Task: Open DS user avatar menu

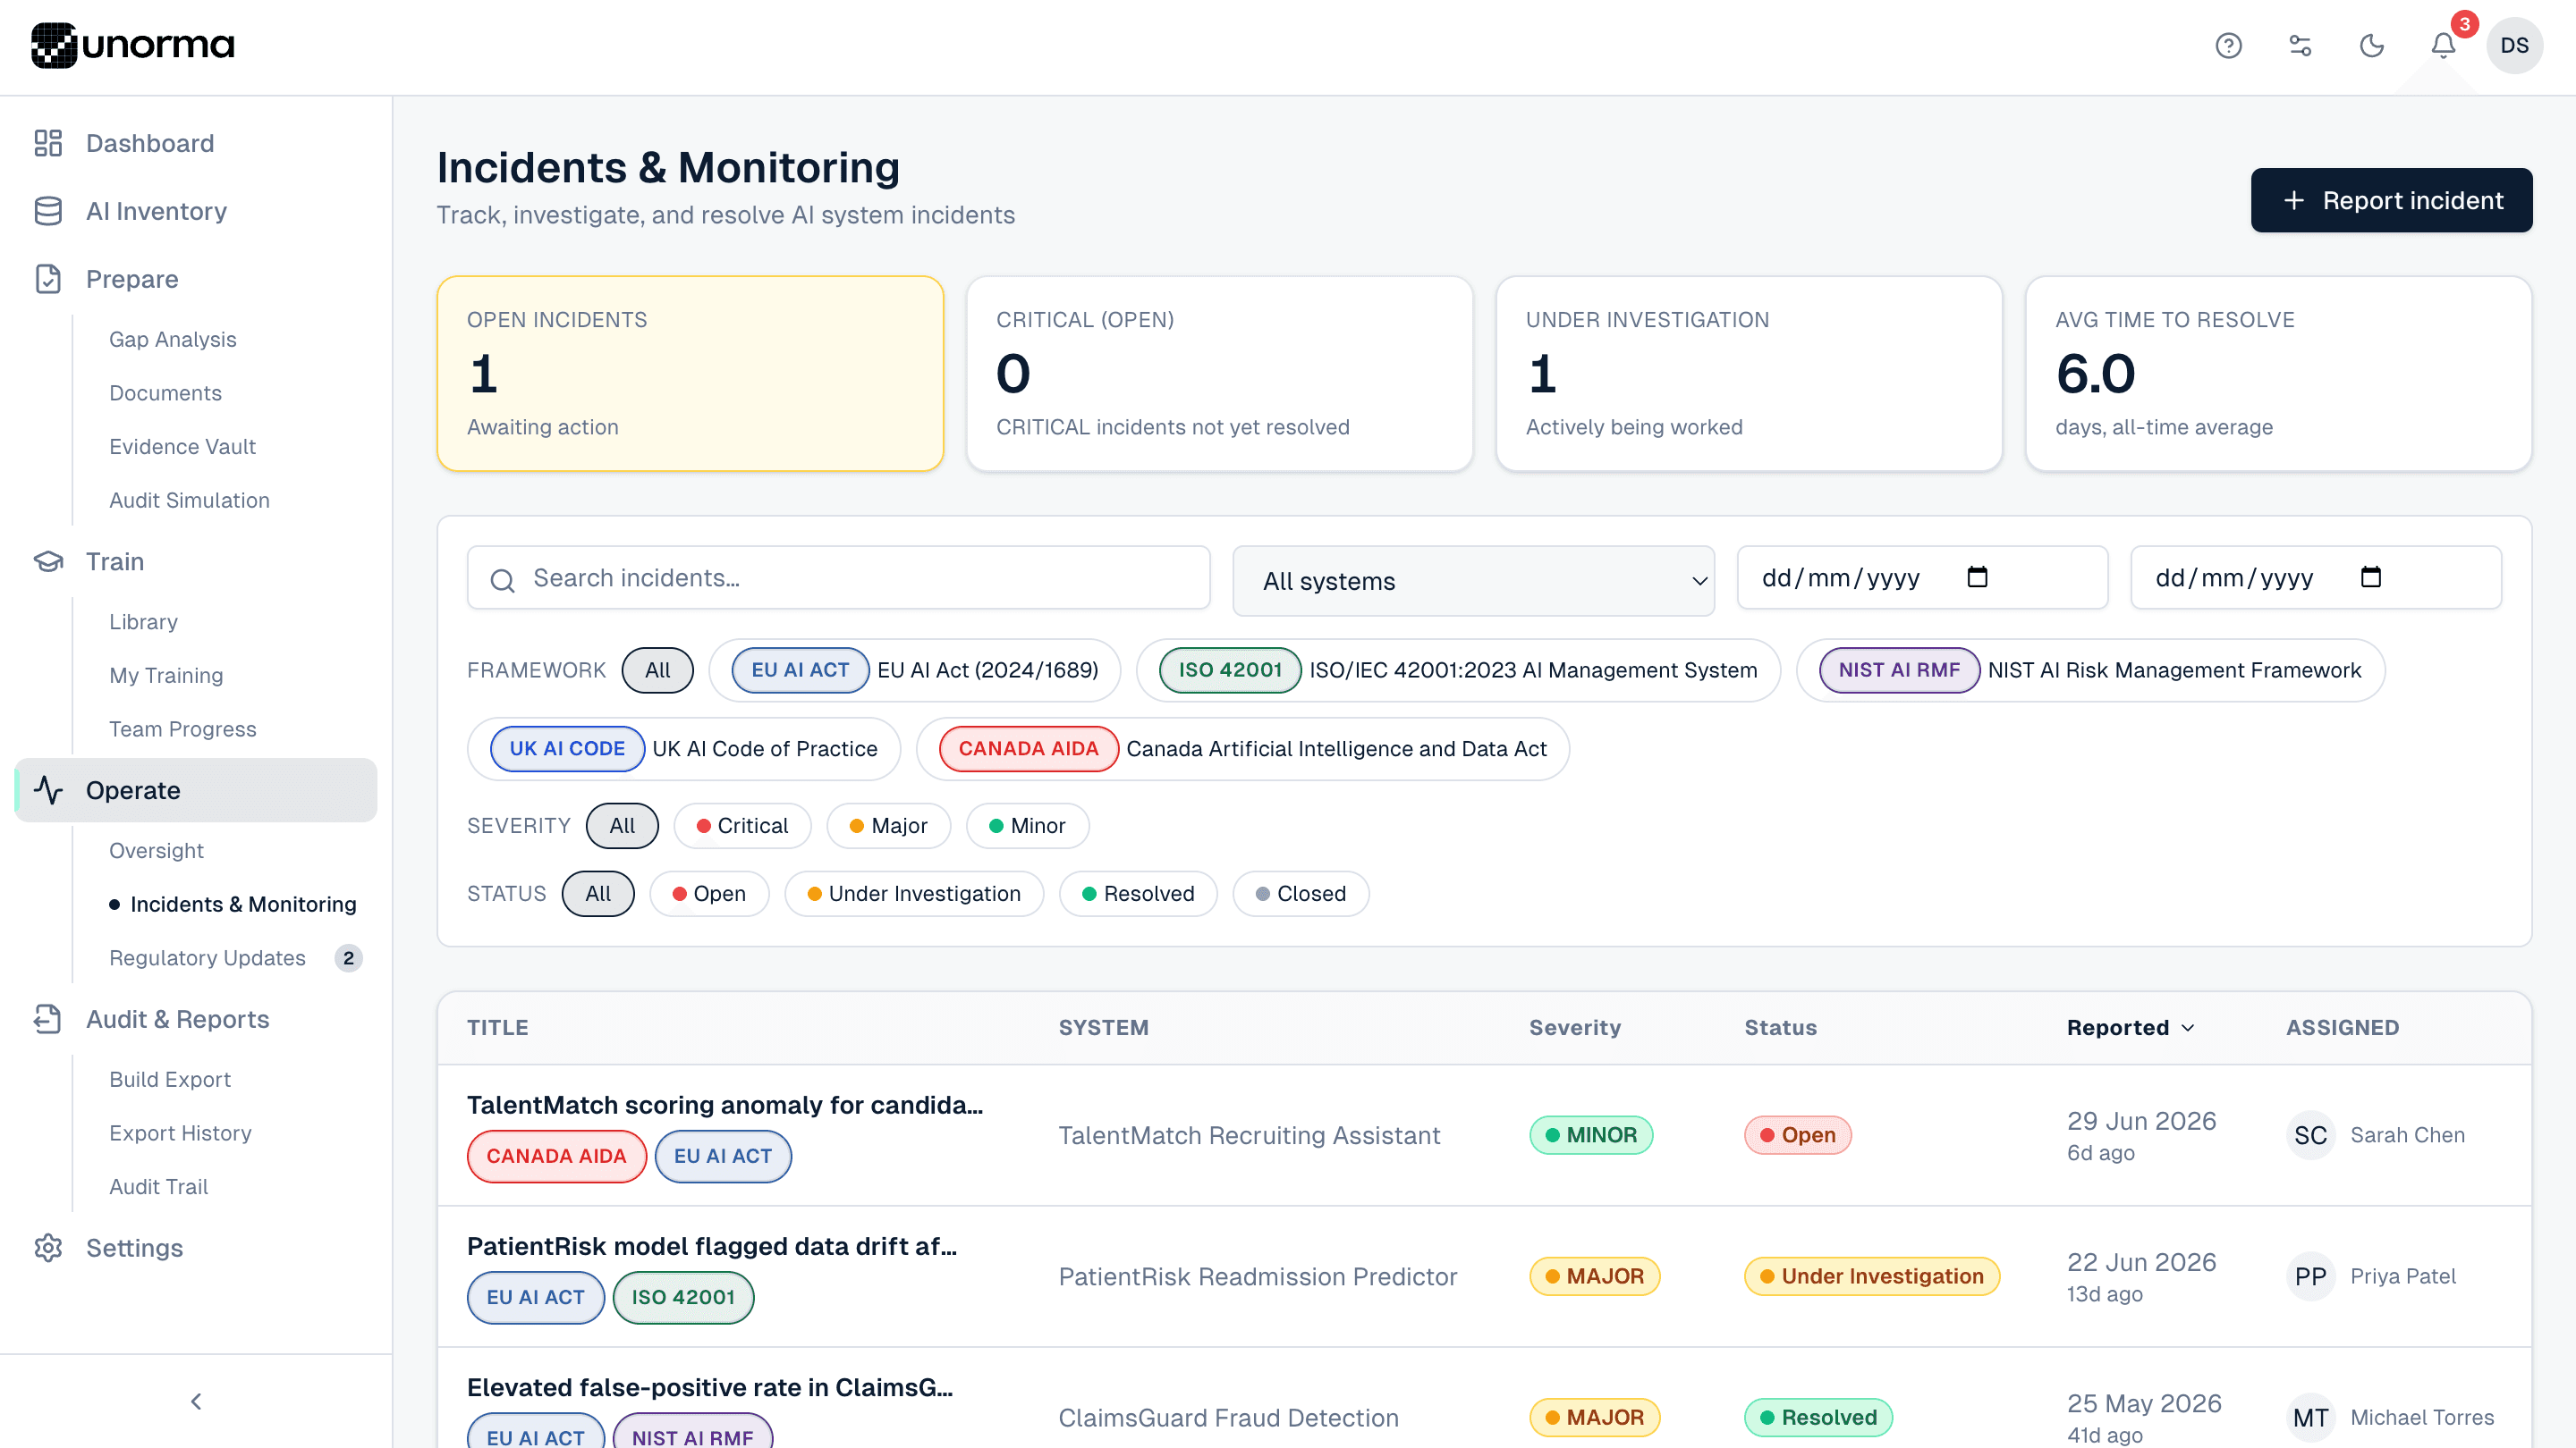Action: coord(2514,45)
